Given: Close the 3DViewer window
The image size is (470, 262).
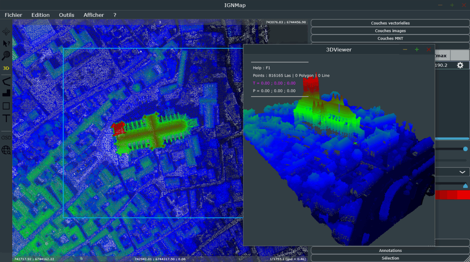Looking at the screenshot, I should pyautogui.click(x=429, y=49).
